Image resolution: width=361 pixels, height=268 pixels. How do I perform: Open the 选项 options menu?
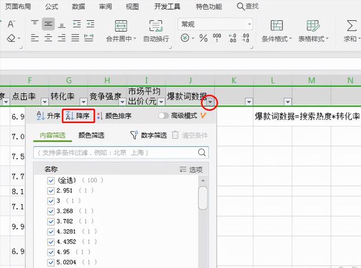[191, 170]
